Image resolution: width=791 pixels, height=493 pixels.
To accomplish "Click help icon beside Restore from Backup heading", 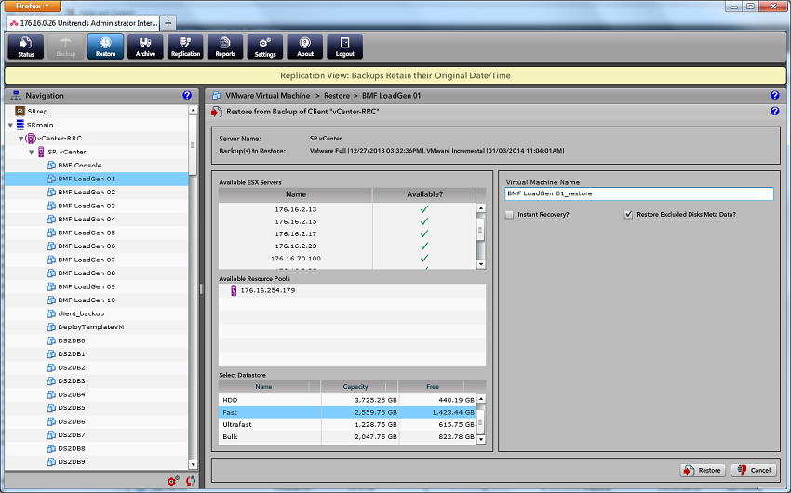I will 775,111.
